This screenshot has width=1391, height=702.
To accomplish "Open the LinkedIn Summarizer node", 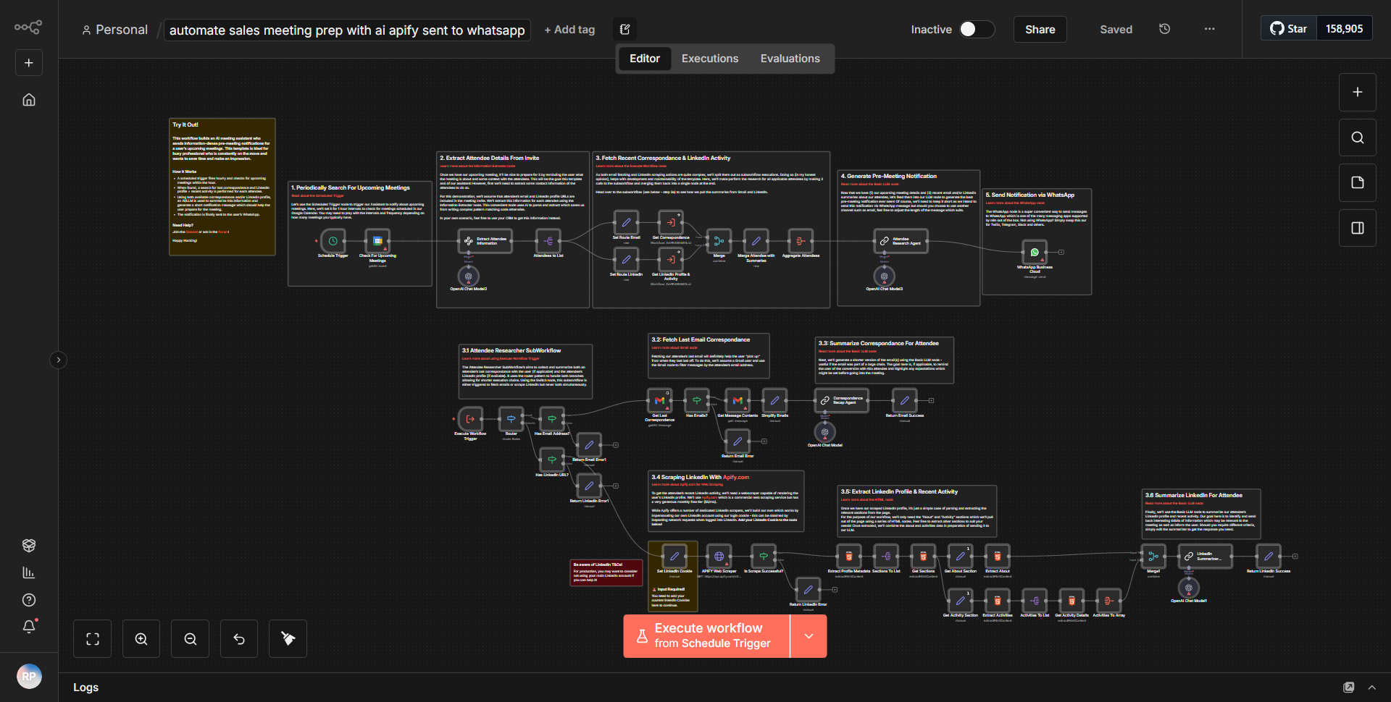I will coord(1205,557).
